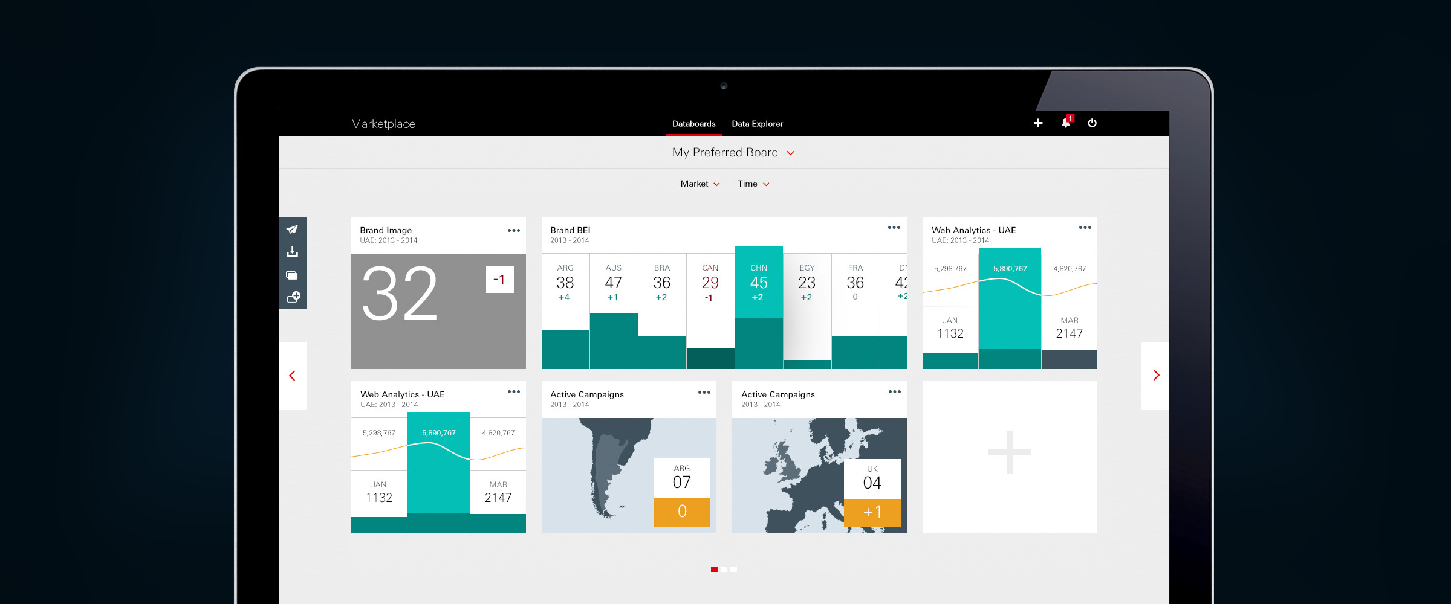Click the add widget icon in sidebar
Image resolution: width=1451 pixels, height=604 pixels.
pyautogui.click(x=294, y=297)
